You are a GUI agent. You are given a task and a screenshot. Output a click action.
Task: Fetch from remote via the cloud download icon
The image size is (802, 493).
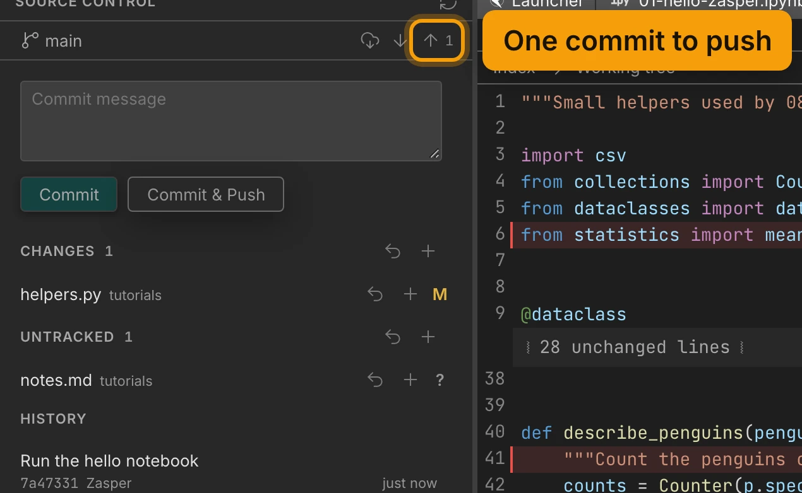pos(370,41)
